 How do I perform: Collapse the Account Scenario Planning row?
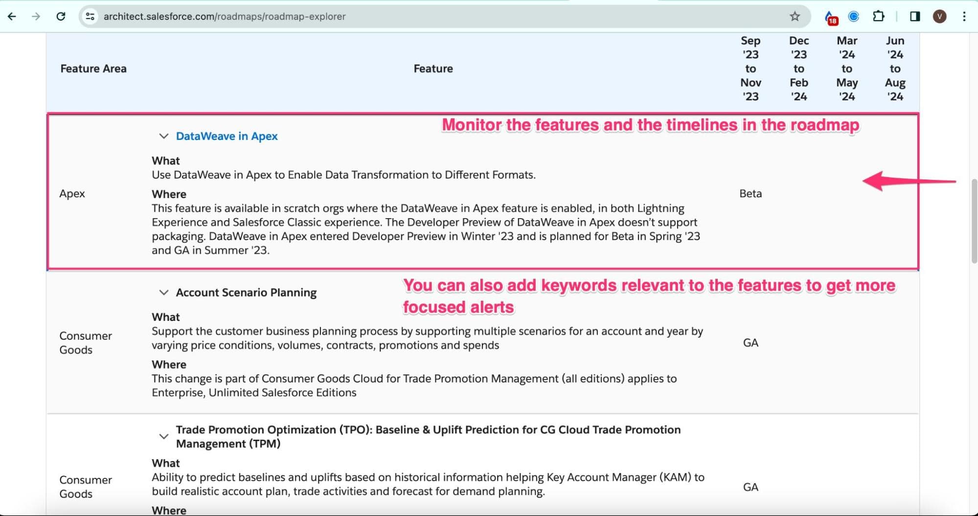pos(164,292)
